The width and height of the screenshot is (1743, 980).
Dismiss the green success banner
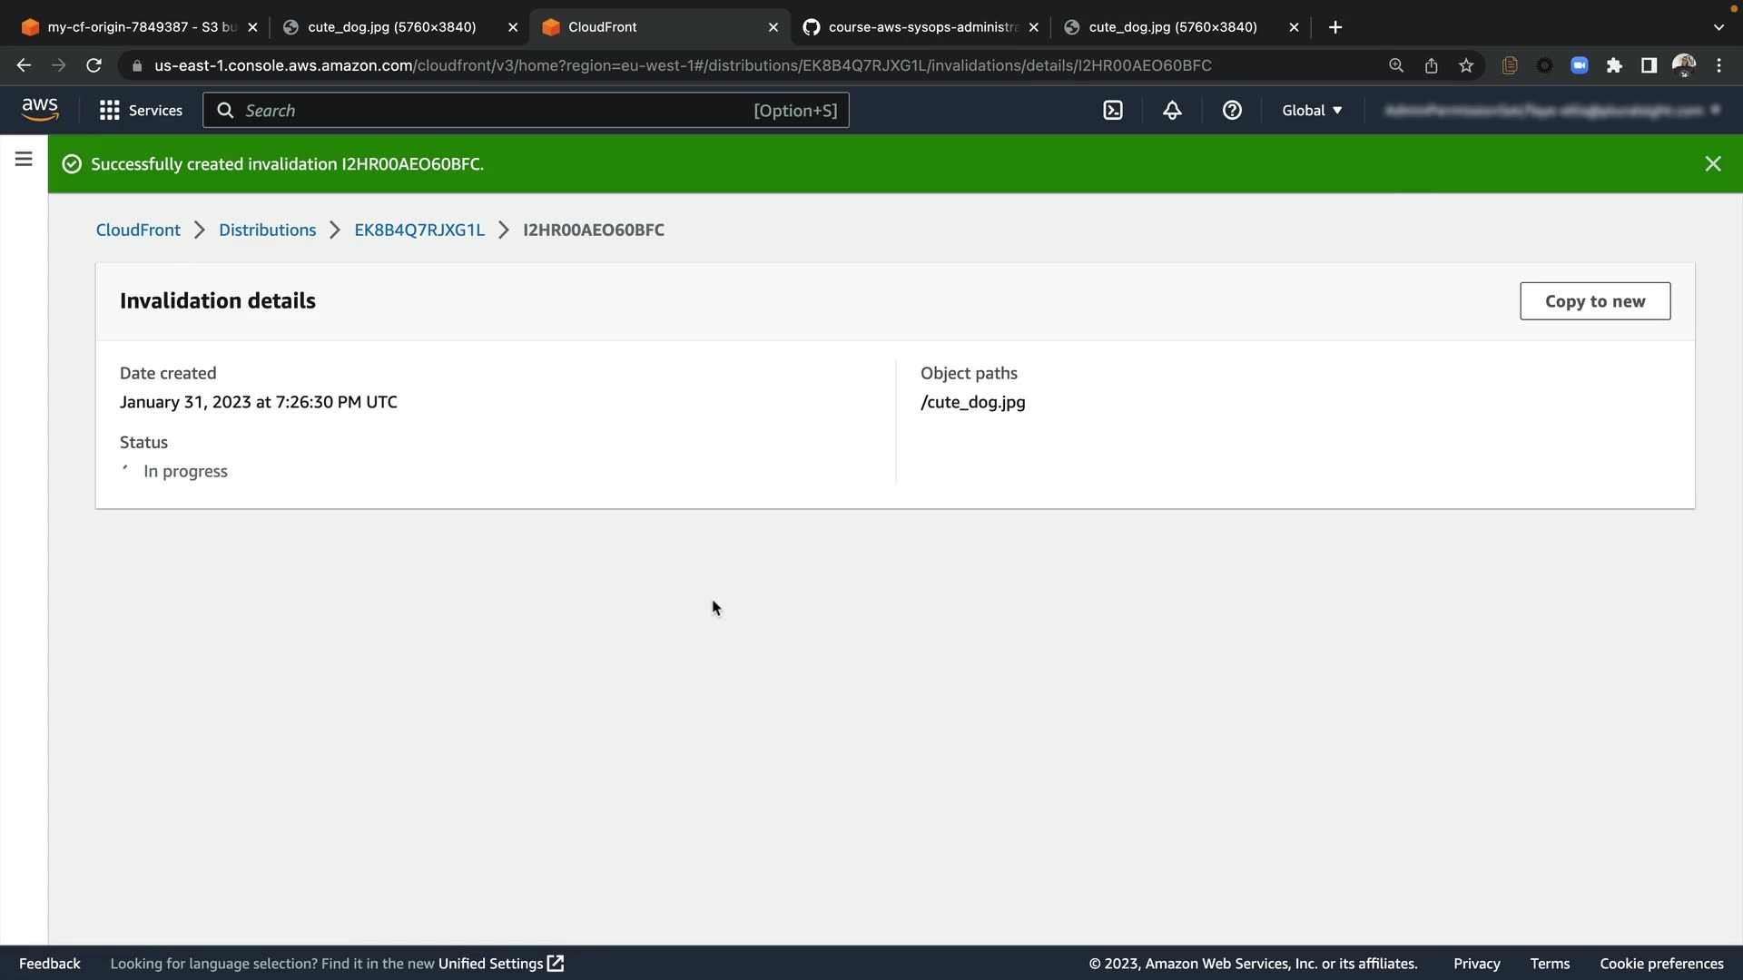click(x=1712, y=164)
